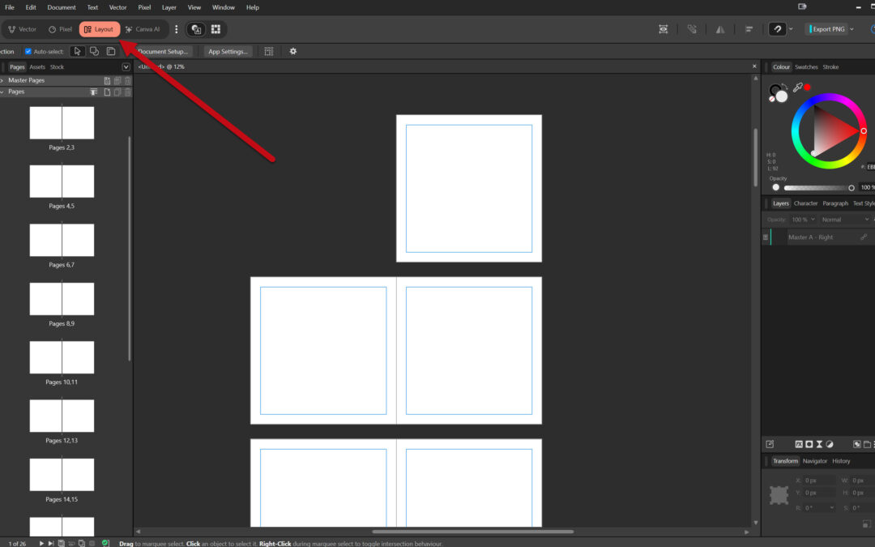
Task: Open the three-dot studio options menu
Action: (x=177, y=29)
